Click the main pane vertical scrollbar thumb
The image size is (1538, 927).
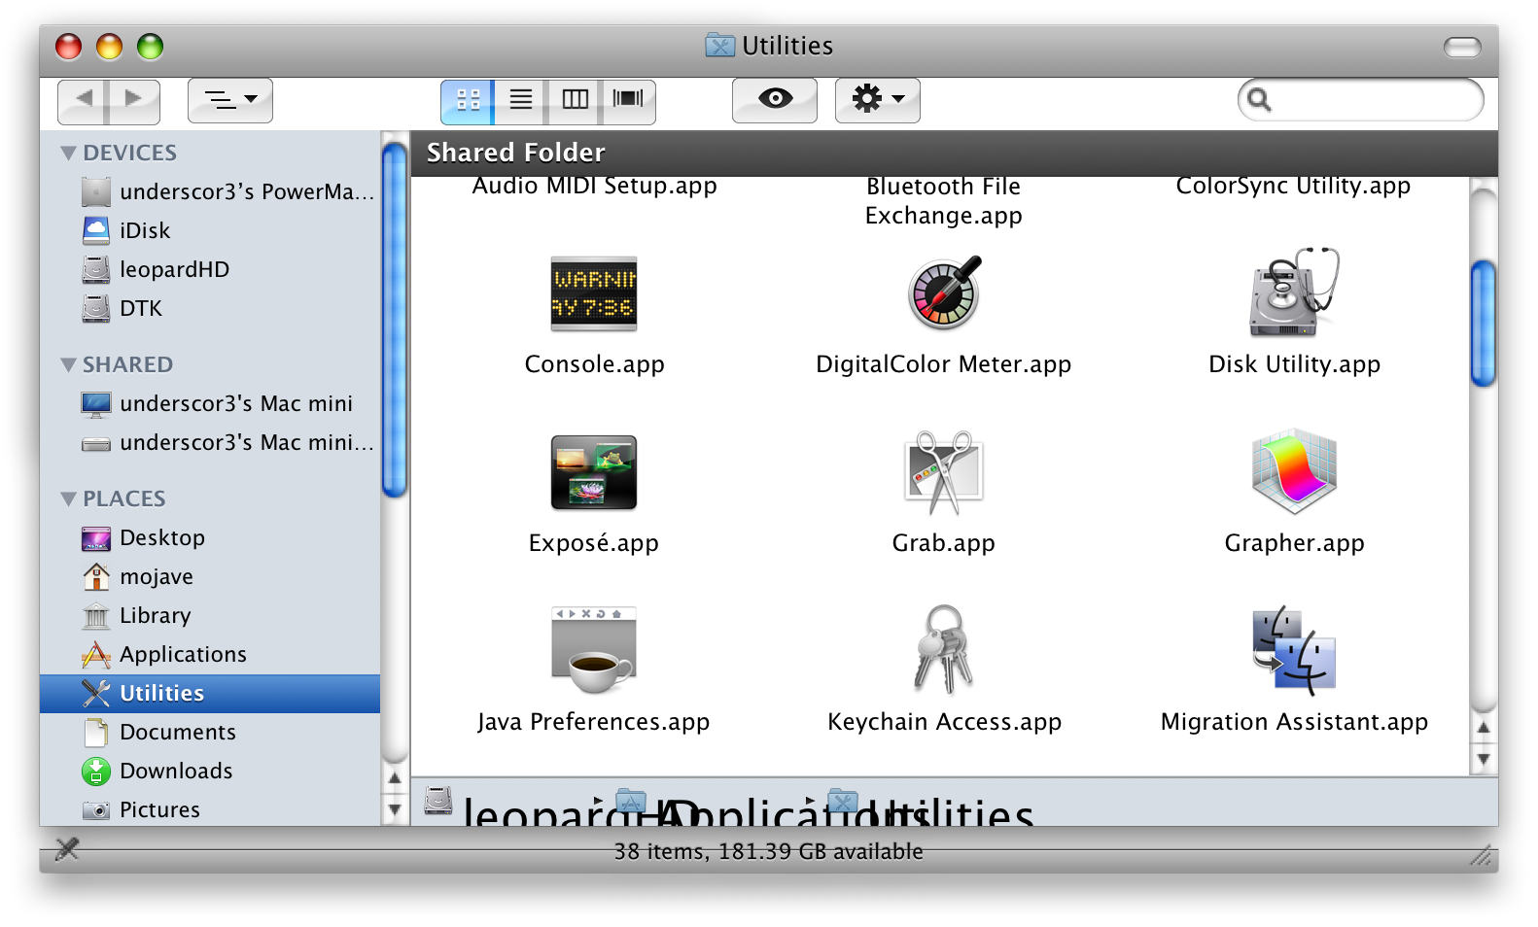pyautogui.click(x=1483, y=324)
